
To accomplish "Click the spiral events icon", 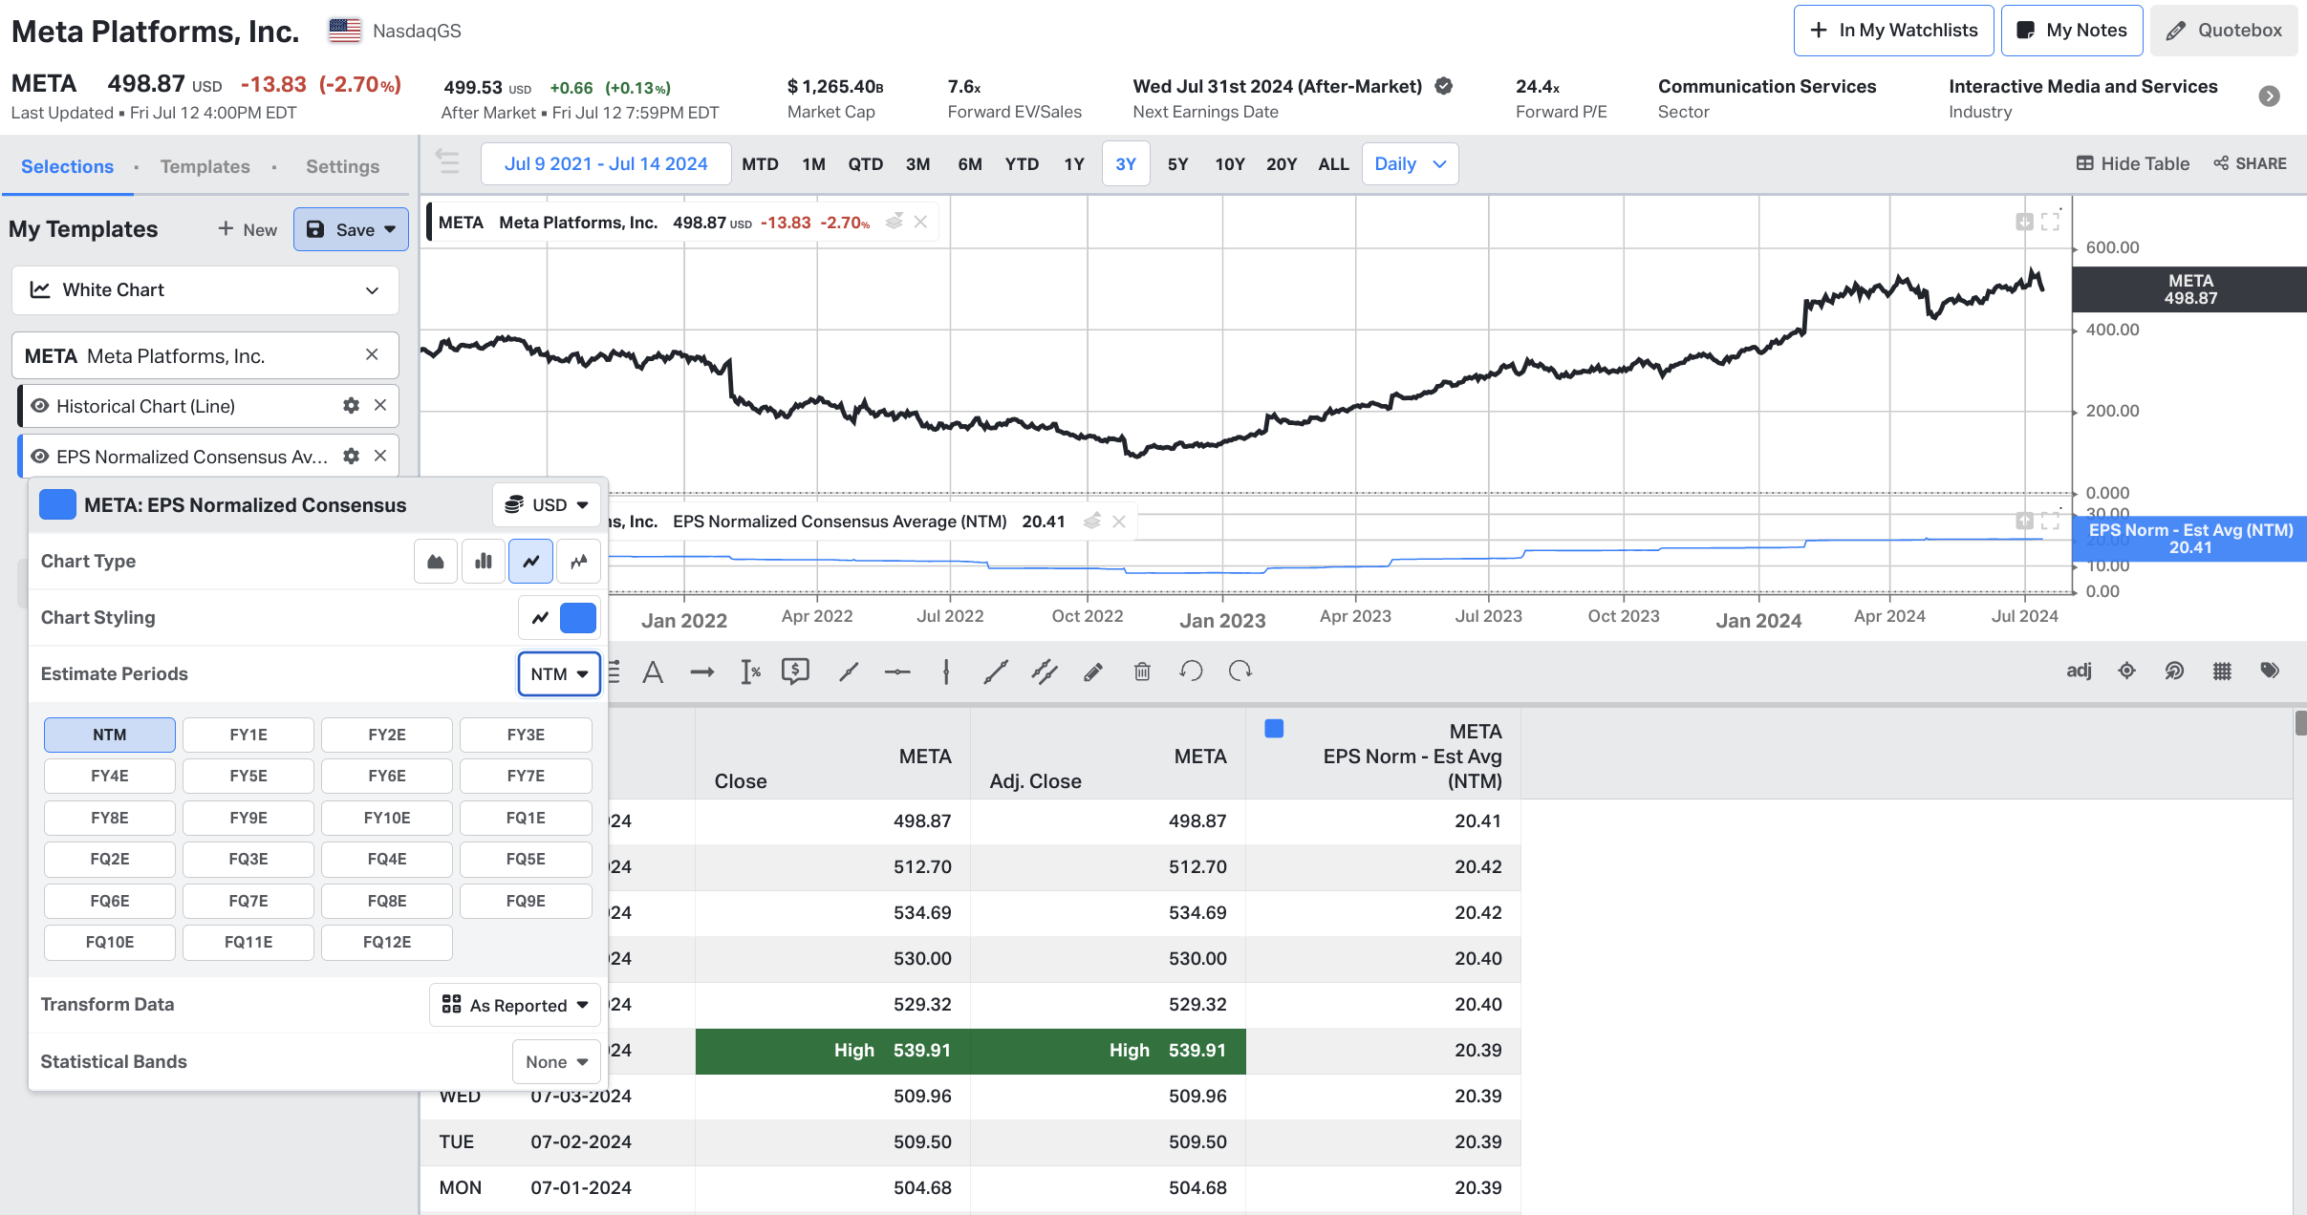I will coord(2174,671).
